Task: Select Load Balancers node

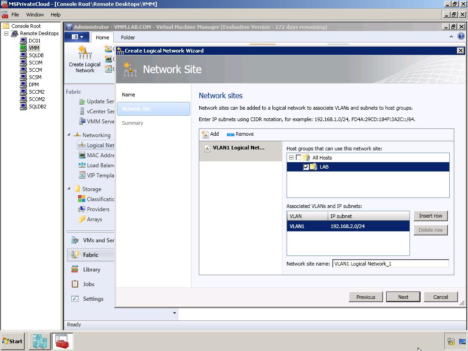Action: 96,165
